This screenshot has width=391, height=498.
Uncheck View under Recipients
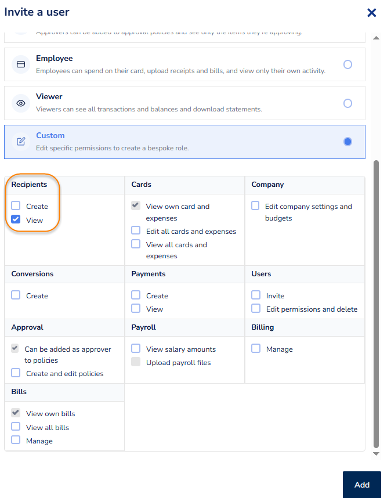(x=16, y=220)
